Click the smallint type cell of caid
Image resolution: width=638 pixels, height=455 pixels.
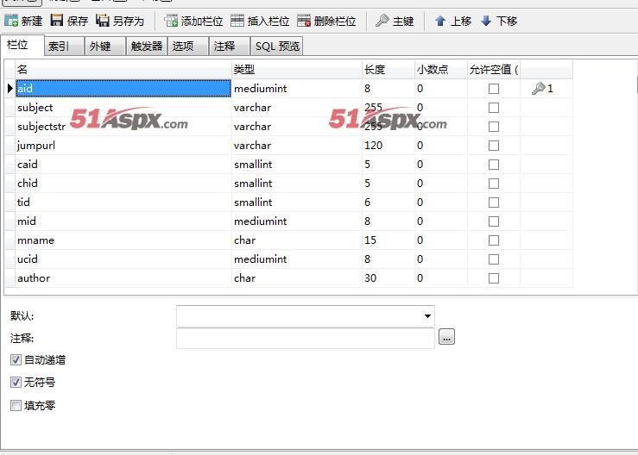297,164
